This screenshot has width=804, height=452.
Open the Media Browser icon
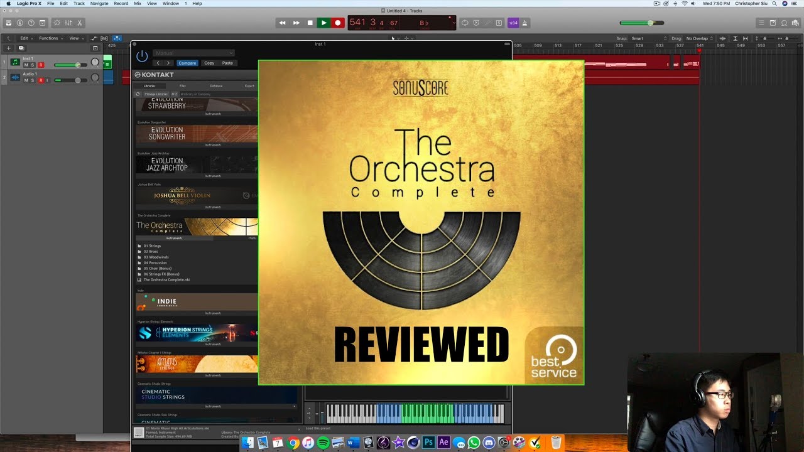coord(795,23)
